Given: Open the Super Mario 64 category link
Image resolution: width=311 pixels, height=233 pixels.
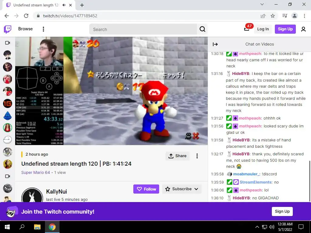Looking at the screenshot, I should tap(36, 172).
